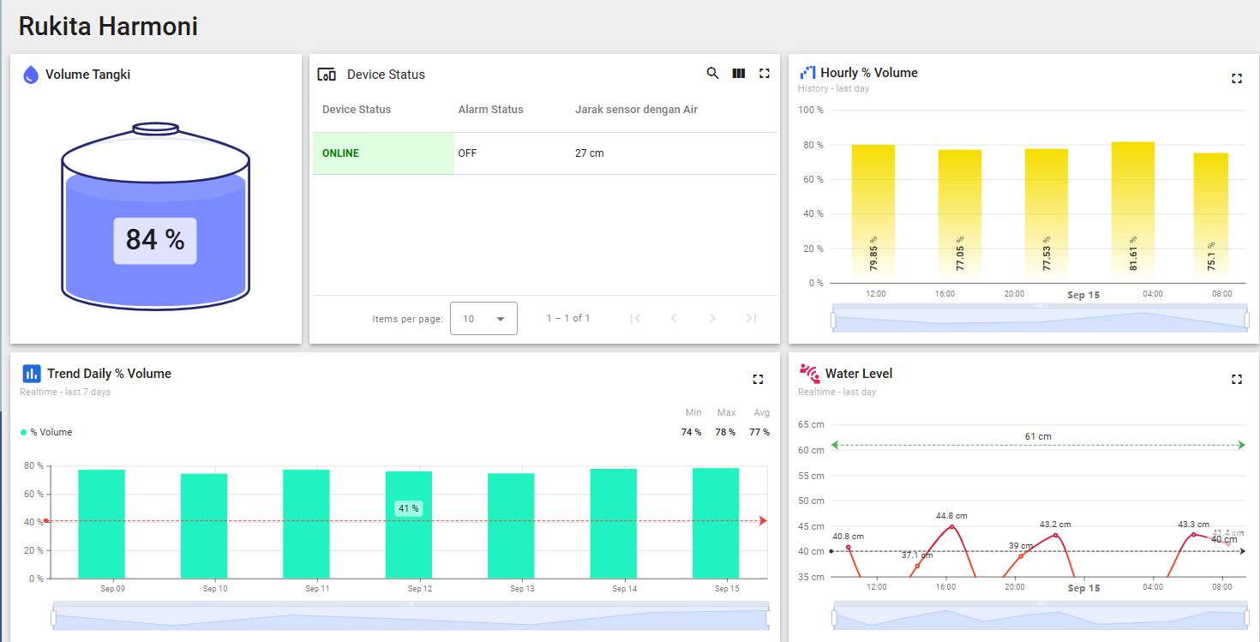Viewport: 1260px width, 642px height.
Task: Sort by Device Status column header
Action: pos(357,110)
